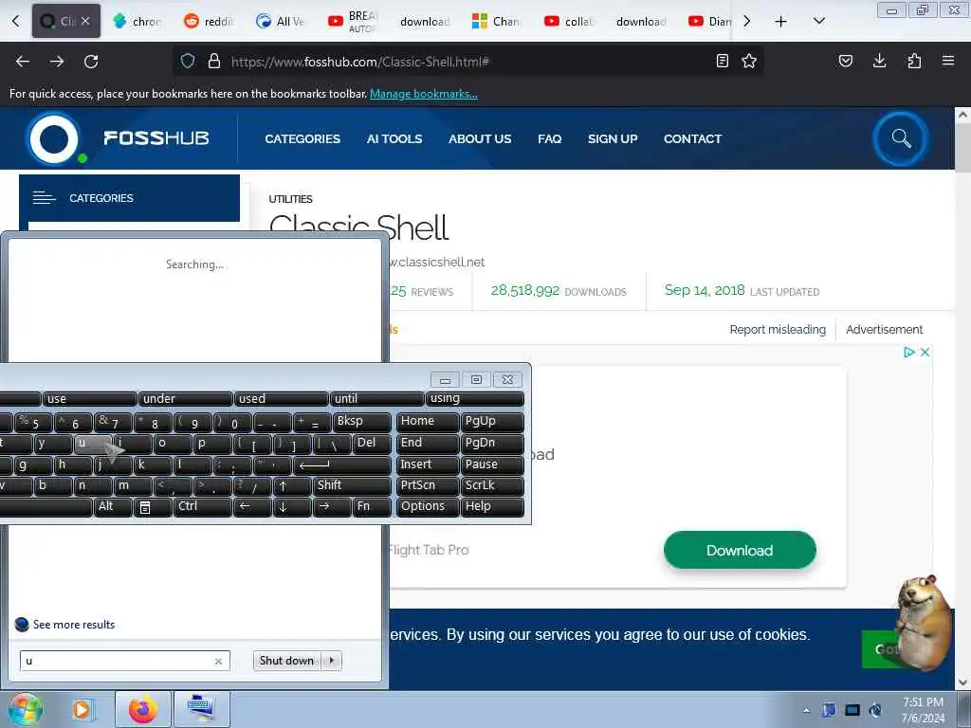Screen dimensions: 971x728
Task: Click See more results
Action: click(65, 624)
